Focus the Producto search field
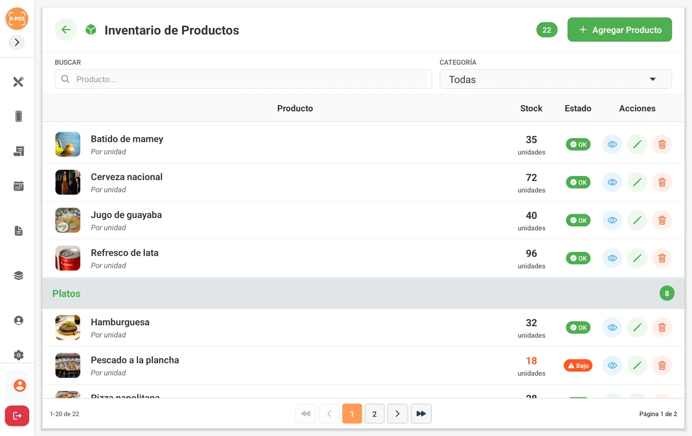The height and width of the screenshot is (436, 692). click(x=243, y=79)
